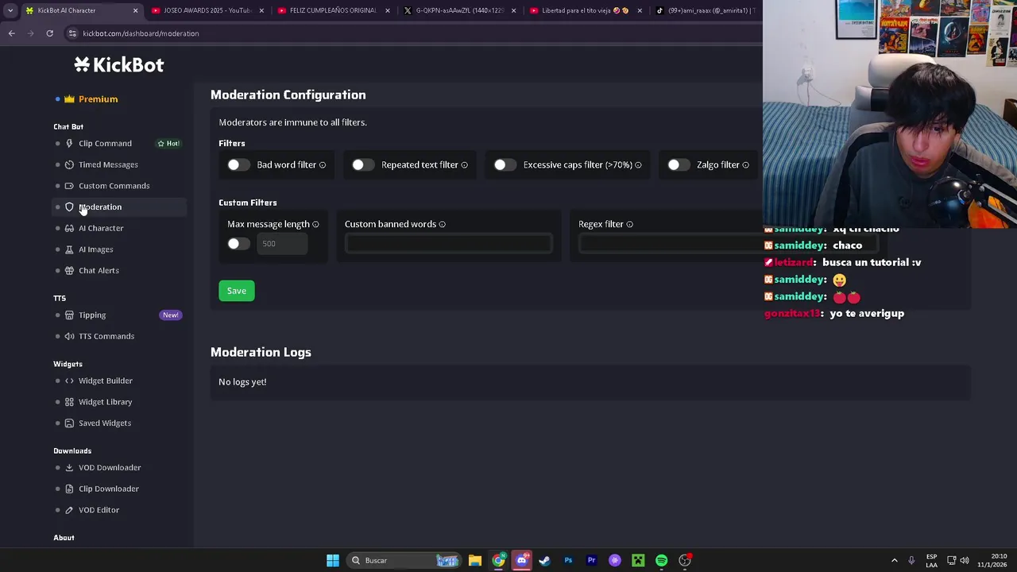Viewport: 1017px width, 572px height.
Task: Click the Zalgo filter info icon
Action: click(x=746, y=165)
